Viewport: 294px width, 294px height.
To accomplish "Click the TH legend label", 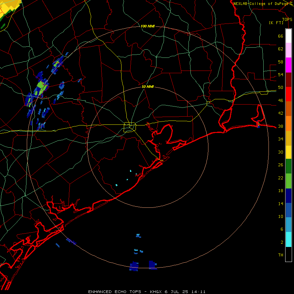I will 281,255.
